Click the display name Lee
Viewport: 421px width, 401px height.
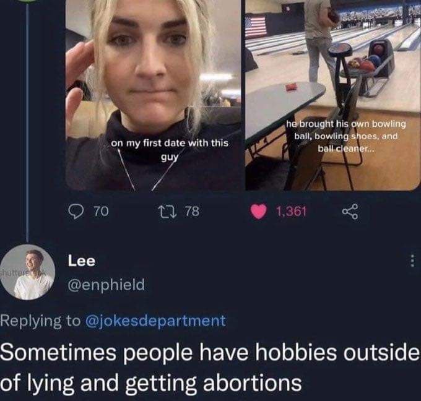point(81,261)
